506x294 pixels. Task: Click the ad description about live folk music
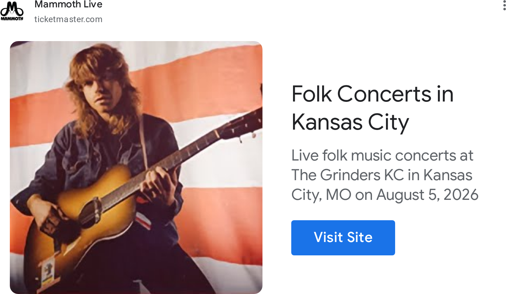point(385,175)
